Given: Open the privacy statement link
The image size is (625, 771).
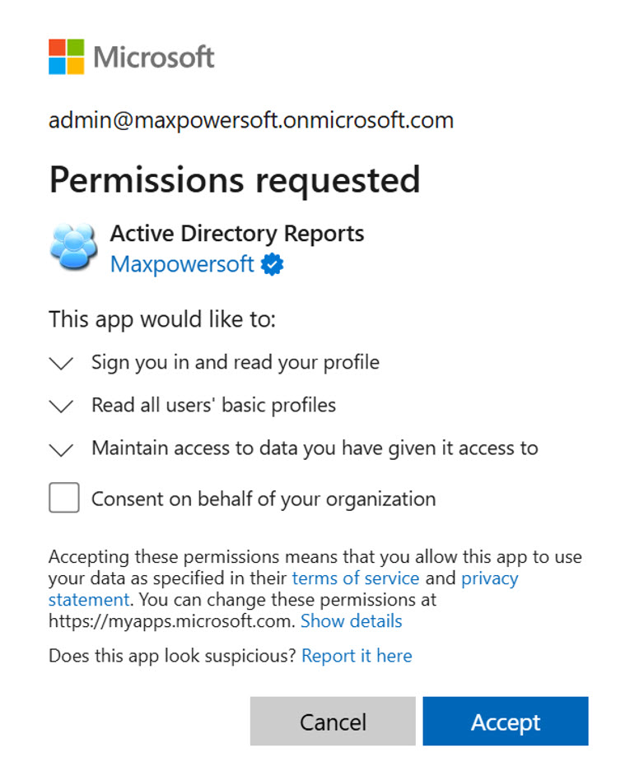Looking at the screenshot, I should pos(489,578).
